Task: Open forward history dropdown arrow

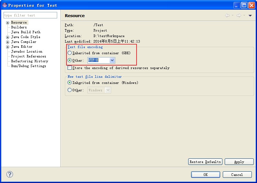Action: click(x=244, y=15)
